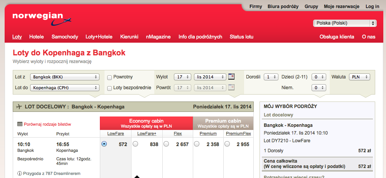This screenshot has width=386, height=178.
Task: Click Przygoda z 787 Dreamlinerem text
Action: tap(52, 173)
